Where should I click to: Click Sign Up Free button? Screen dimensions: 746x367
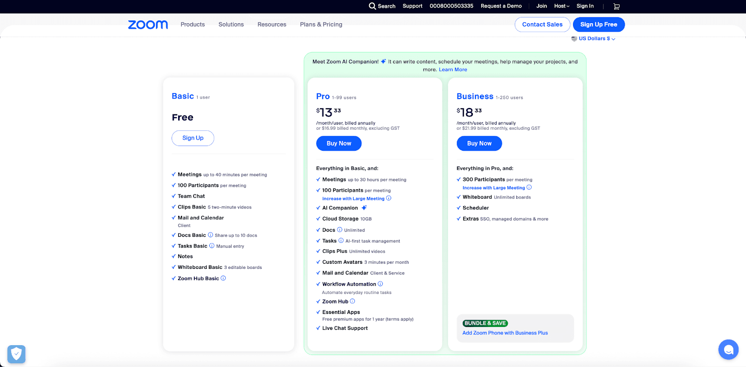tap(599, 25)
